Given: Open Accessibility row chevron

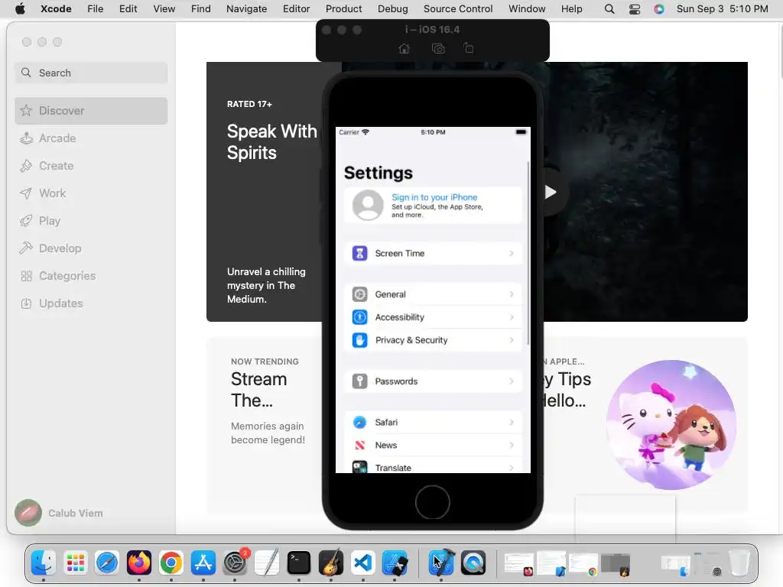Looking at the screenshot, I should pos(512,317).
